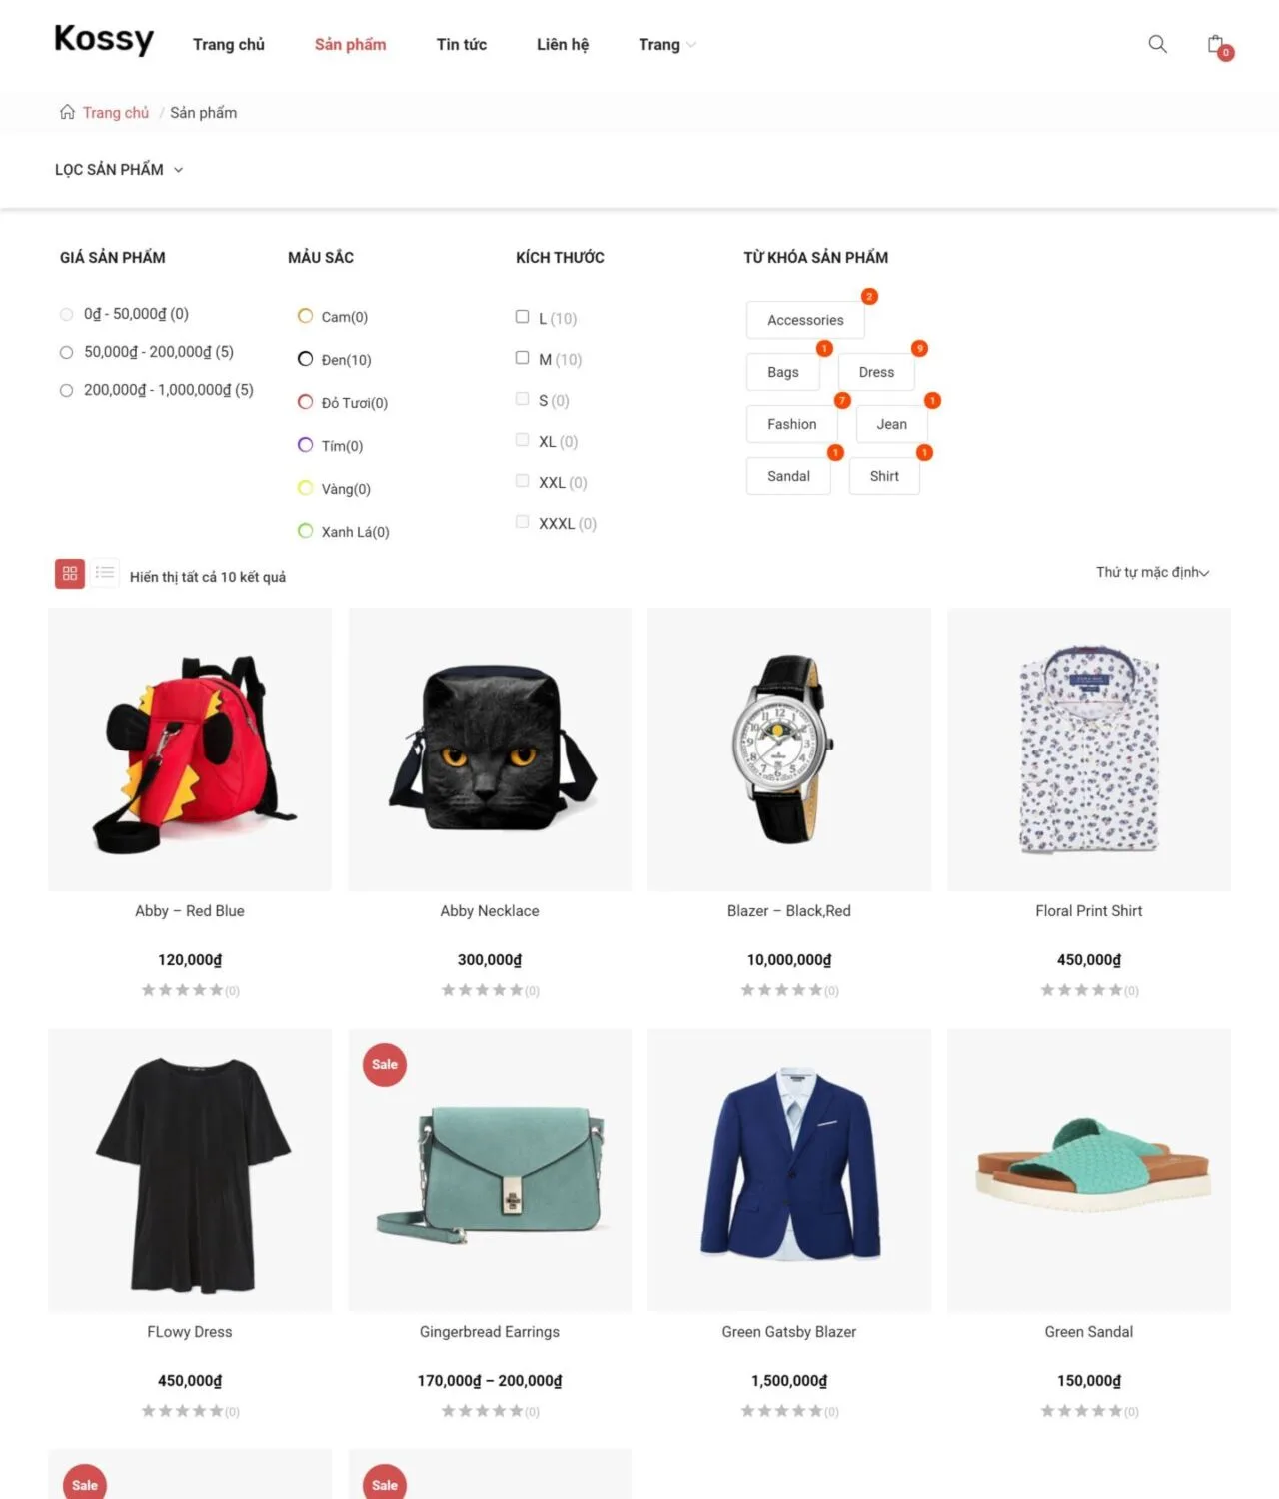Check the L size checkbox
Screen dimensions: 1279x1499
[x=522, y=317]
